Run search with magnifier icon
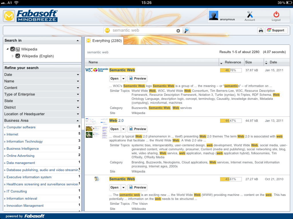This screenshot has width=293, height=219. pyautogui.click(x=186, y=30)
